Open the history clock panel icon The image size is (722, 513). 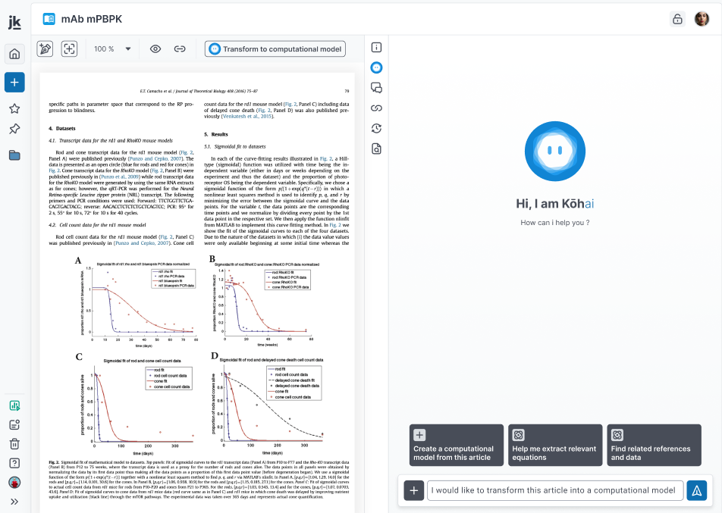click(376, 128)
